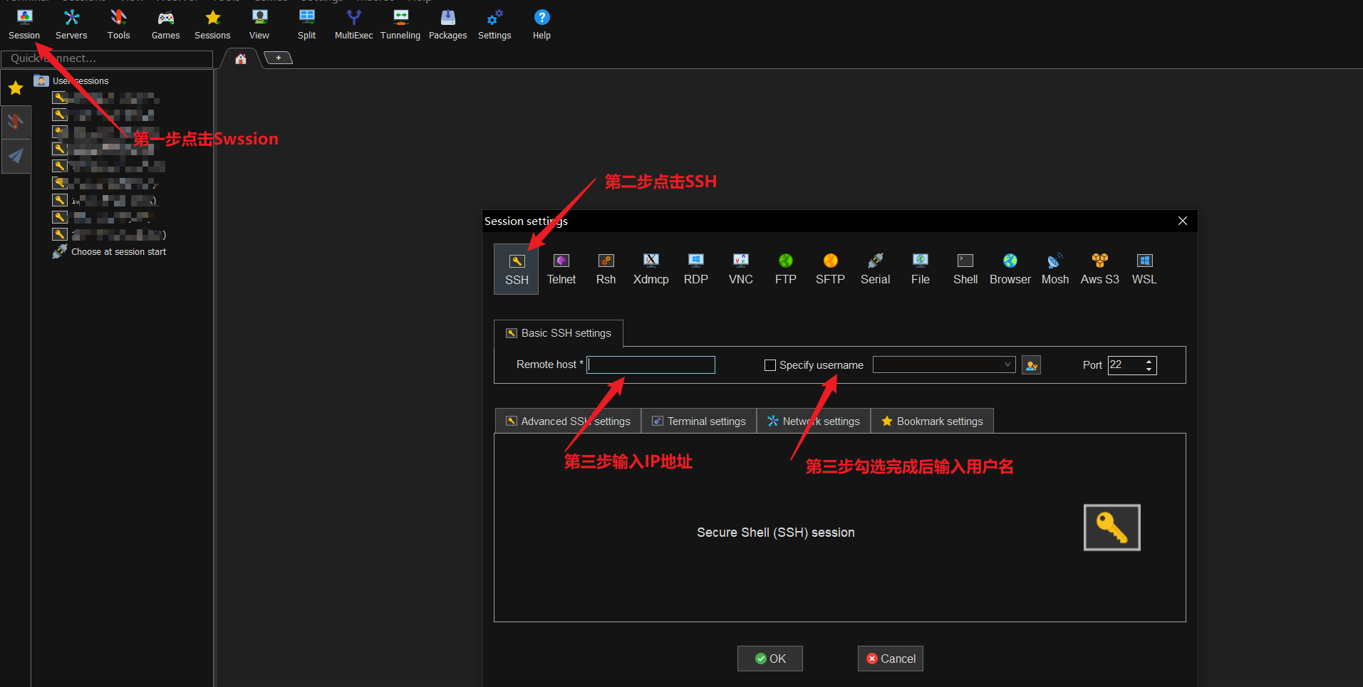Expand the username dropdown list
Image resolution: width=1363 pixels, height=687 pixels.
(x=1007, y=365)
